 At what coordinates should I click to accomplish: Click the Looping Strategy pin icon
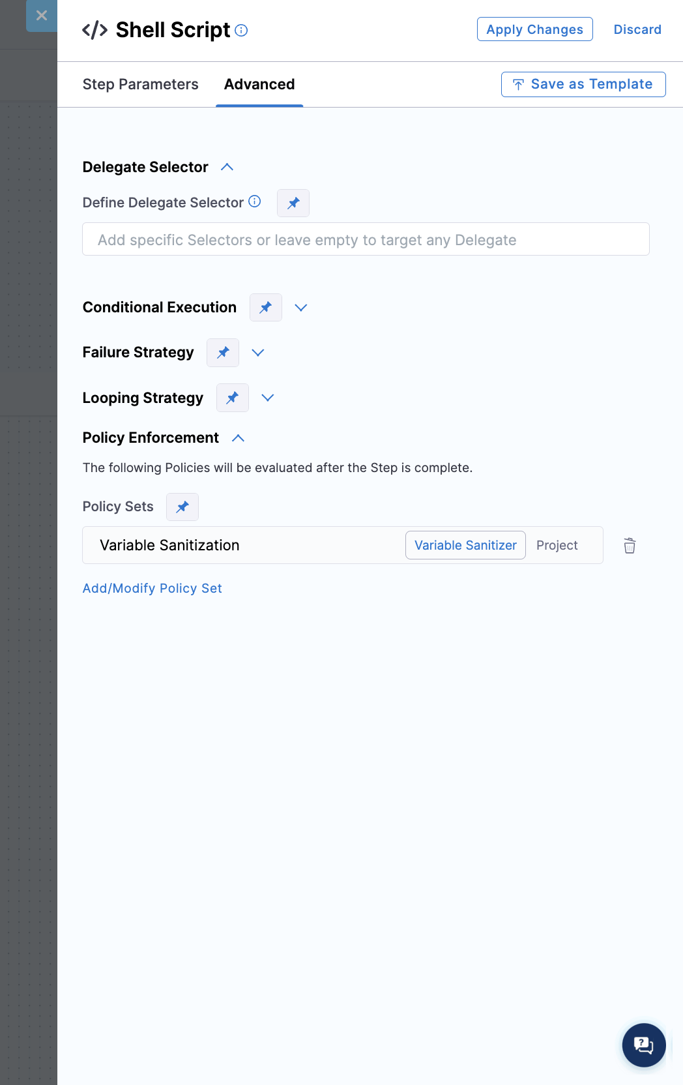tap(233, 398)
